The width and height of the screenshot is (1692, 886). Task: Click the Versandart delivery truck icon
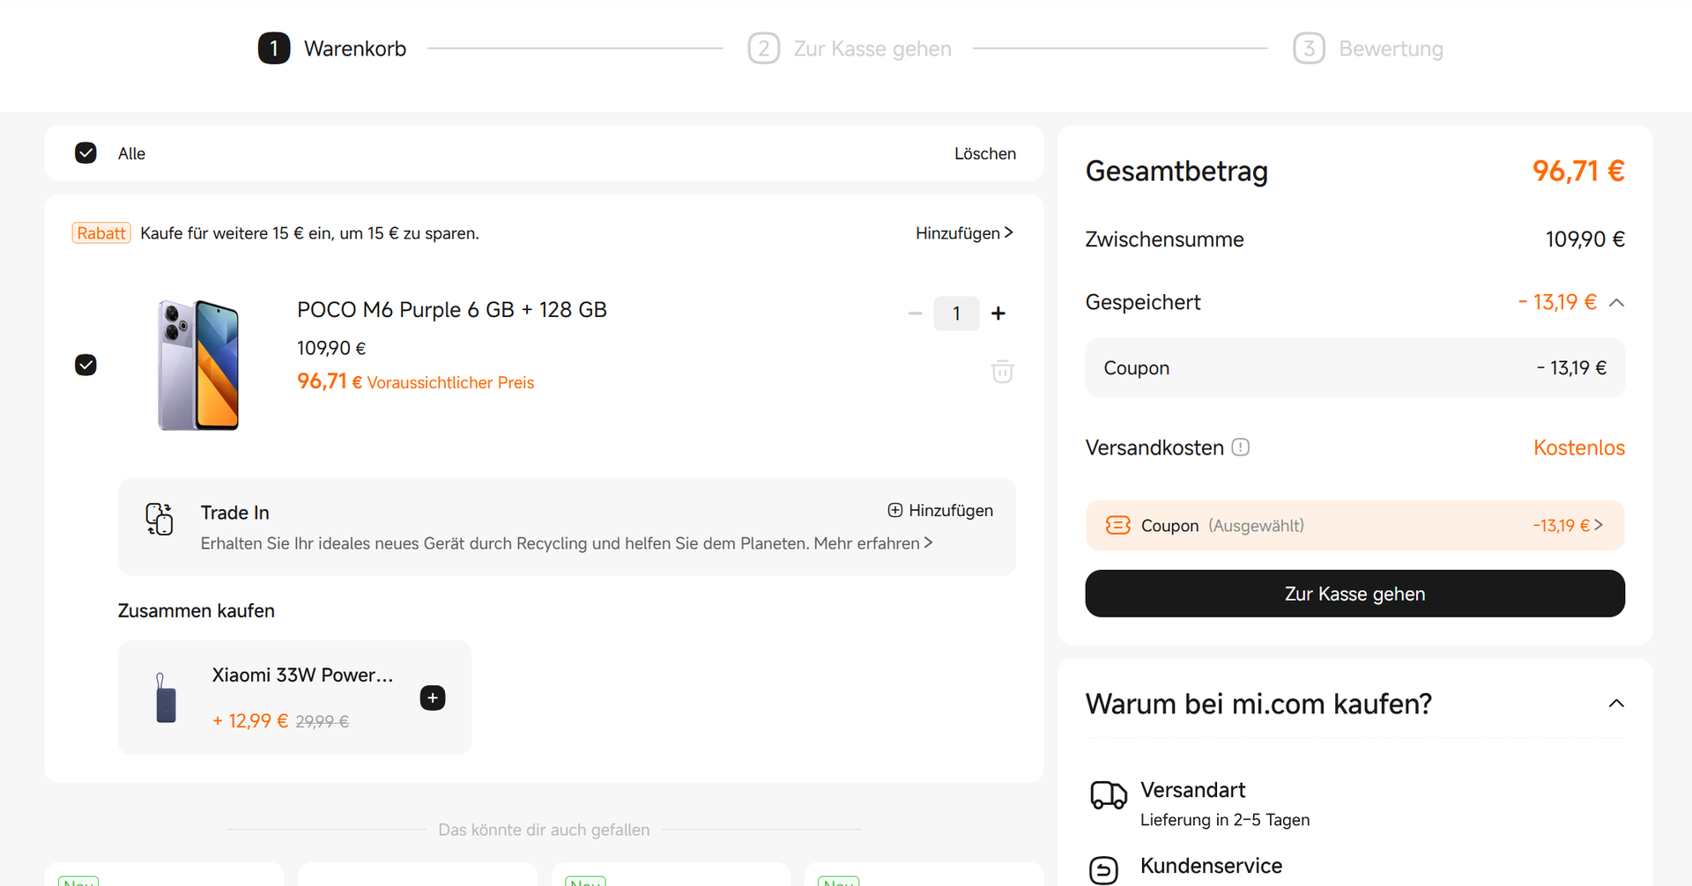point(1108,794)
